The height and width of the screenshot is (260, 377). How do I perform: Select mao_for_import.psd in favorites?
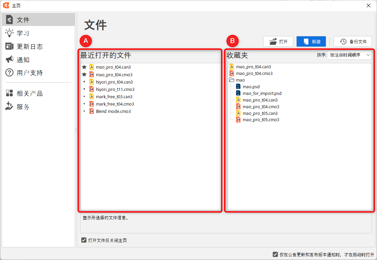(x=262, y=94)
